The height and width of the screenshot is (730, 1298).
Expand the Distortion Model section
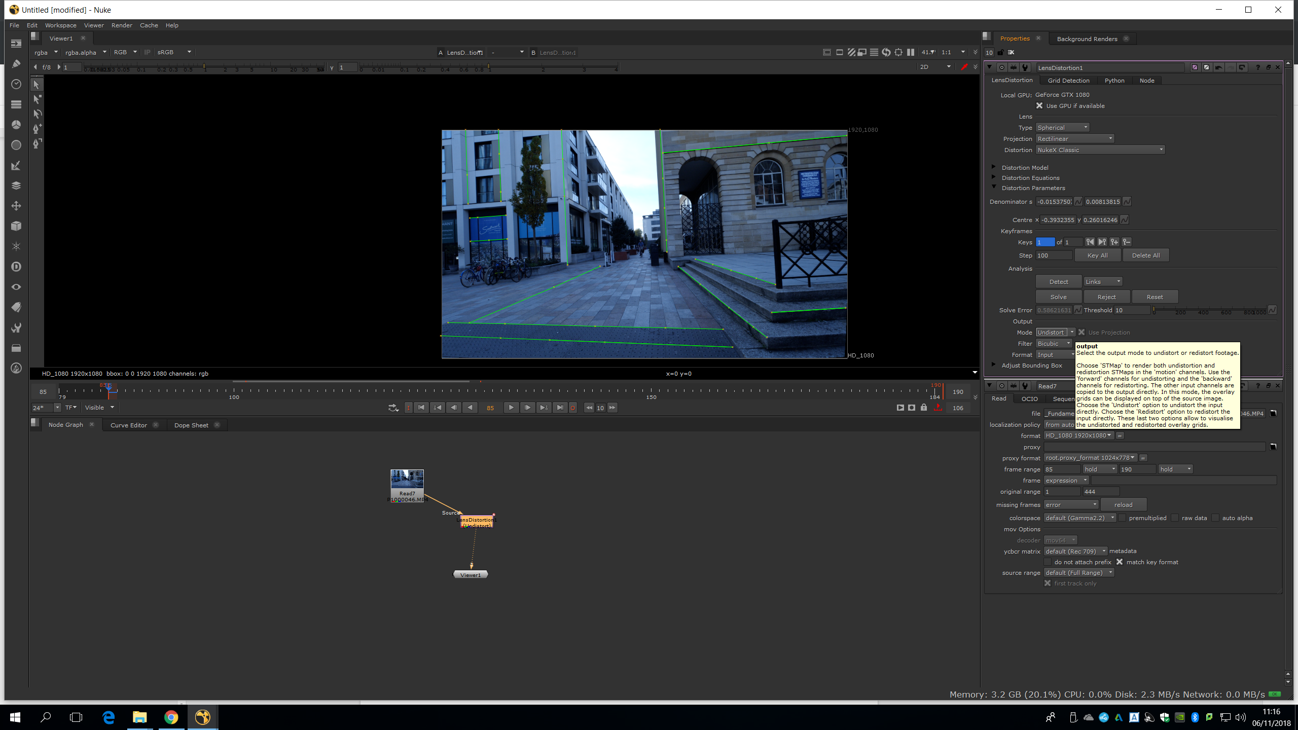[994, 167]
